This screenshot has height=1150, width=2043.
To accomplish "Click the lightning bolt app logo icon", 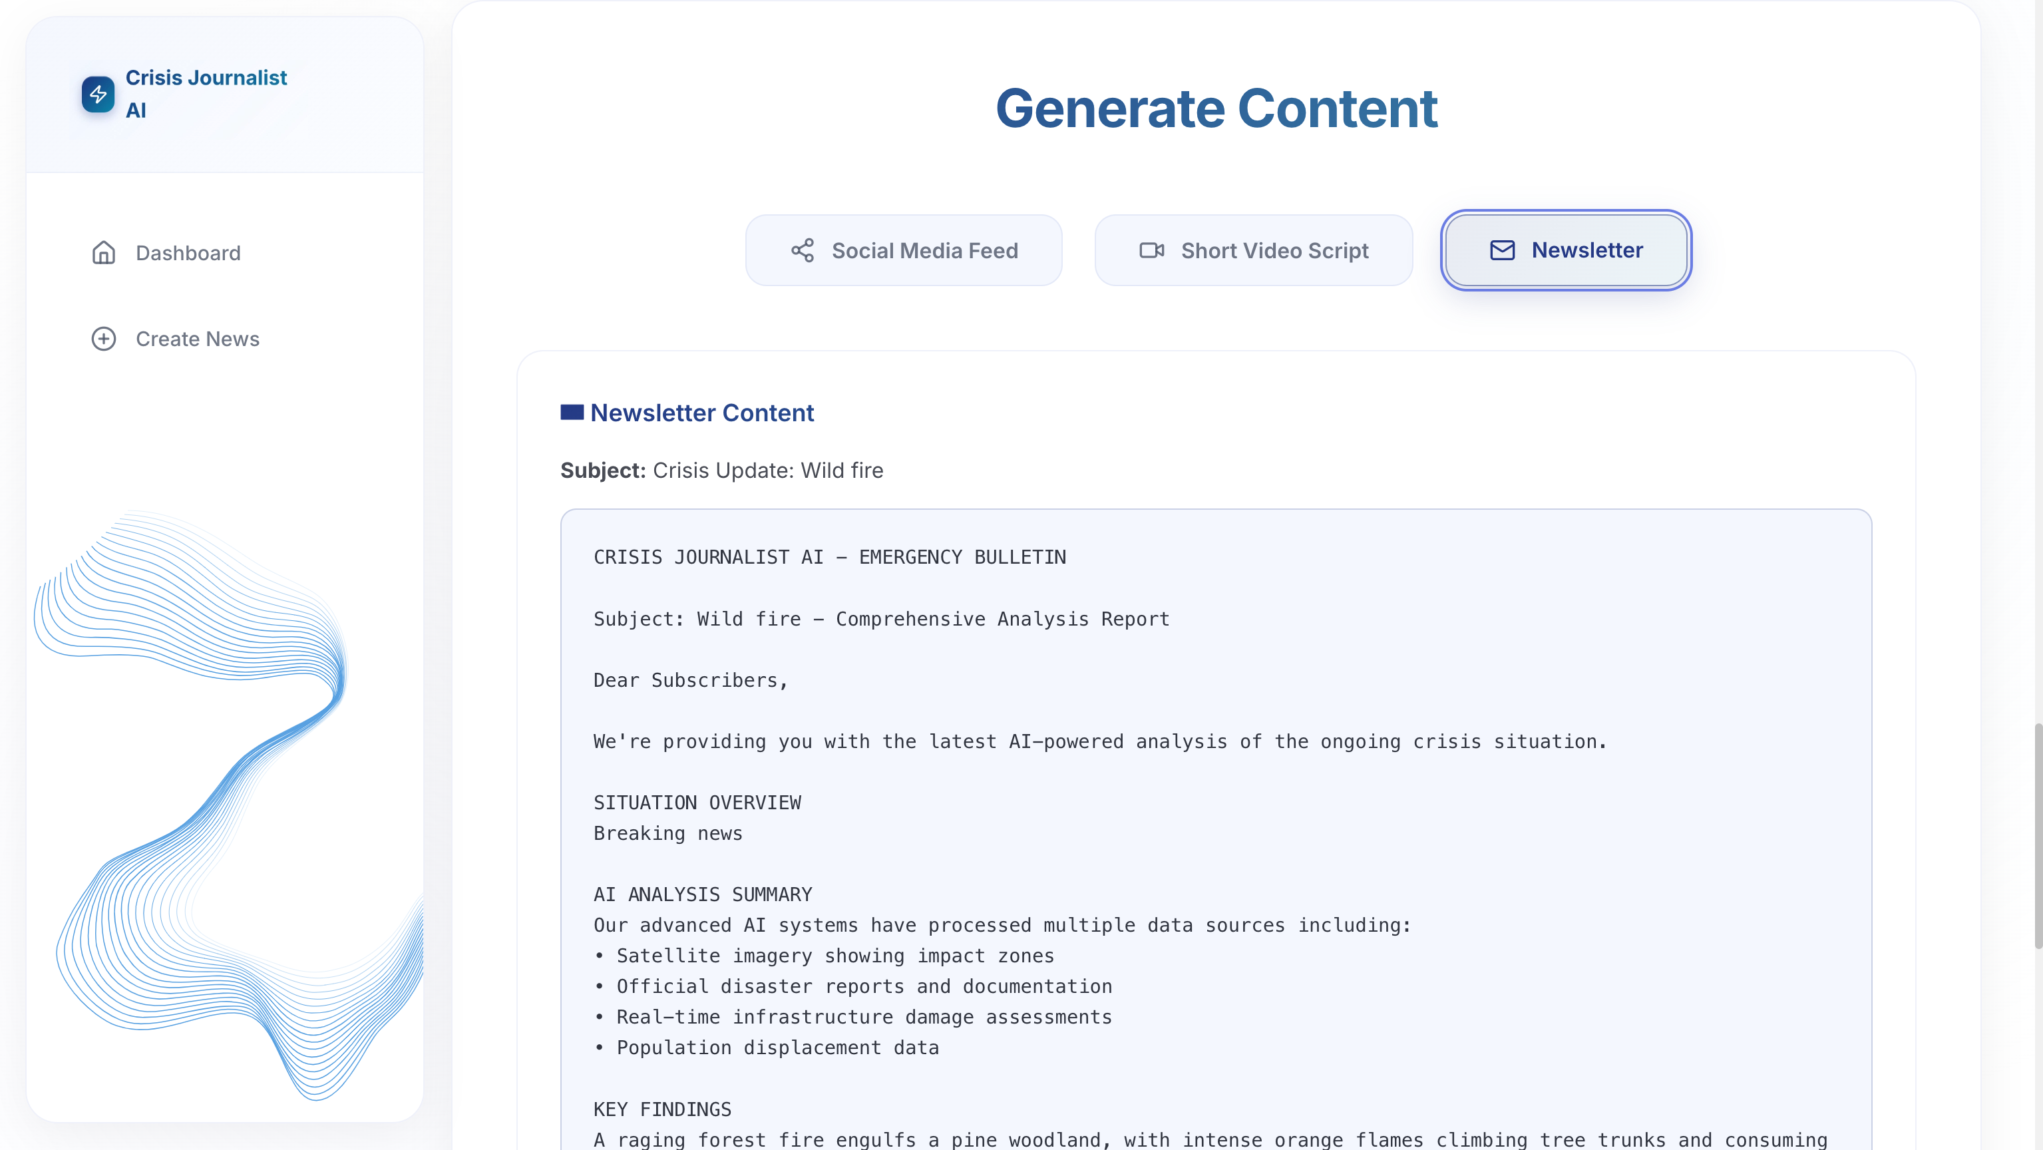I will coord(98,95).
